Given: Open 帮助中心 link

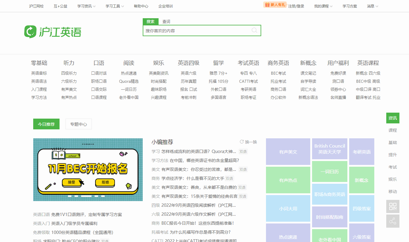Looking at the screenshot, I should [x=141, y=6].
